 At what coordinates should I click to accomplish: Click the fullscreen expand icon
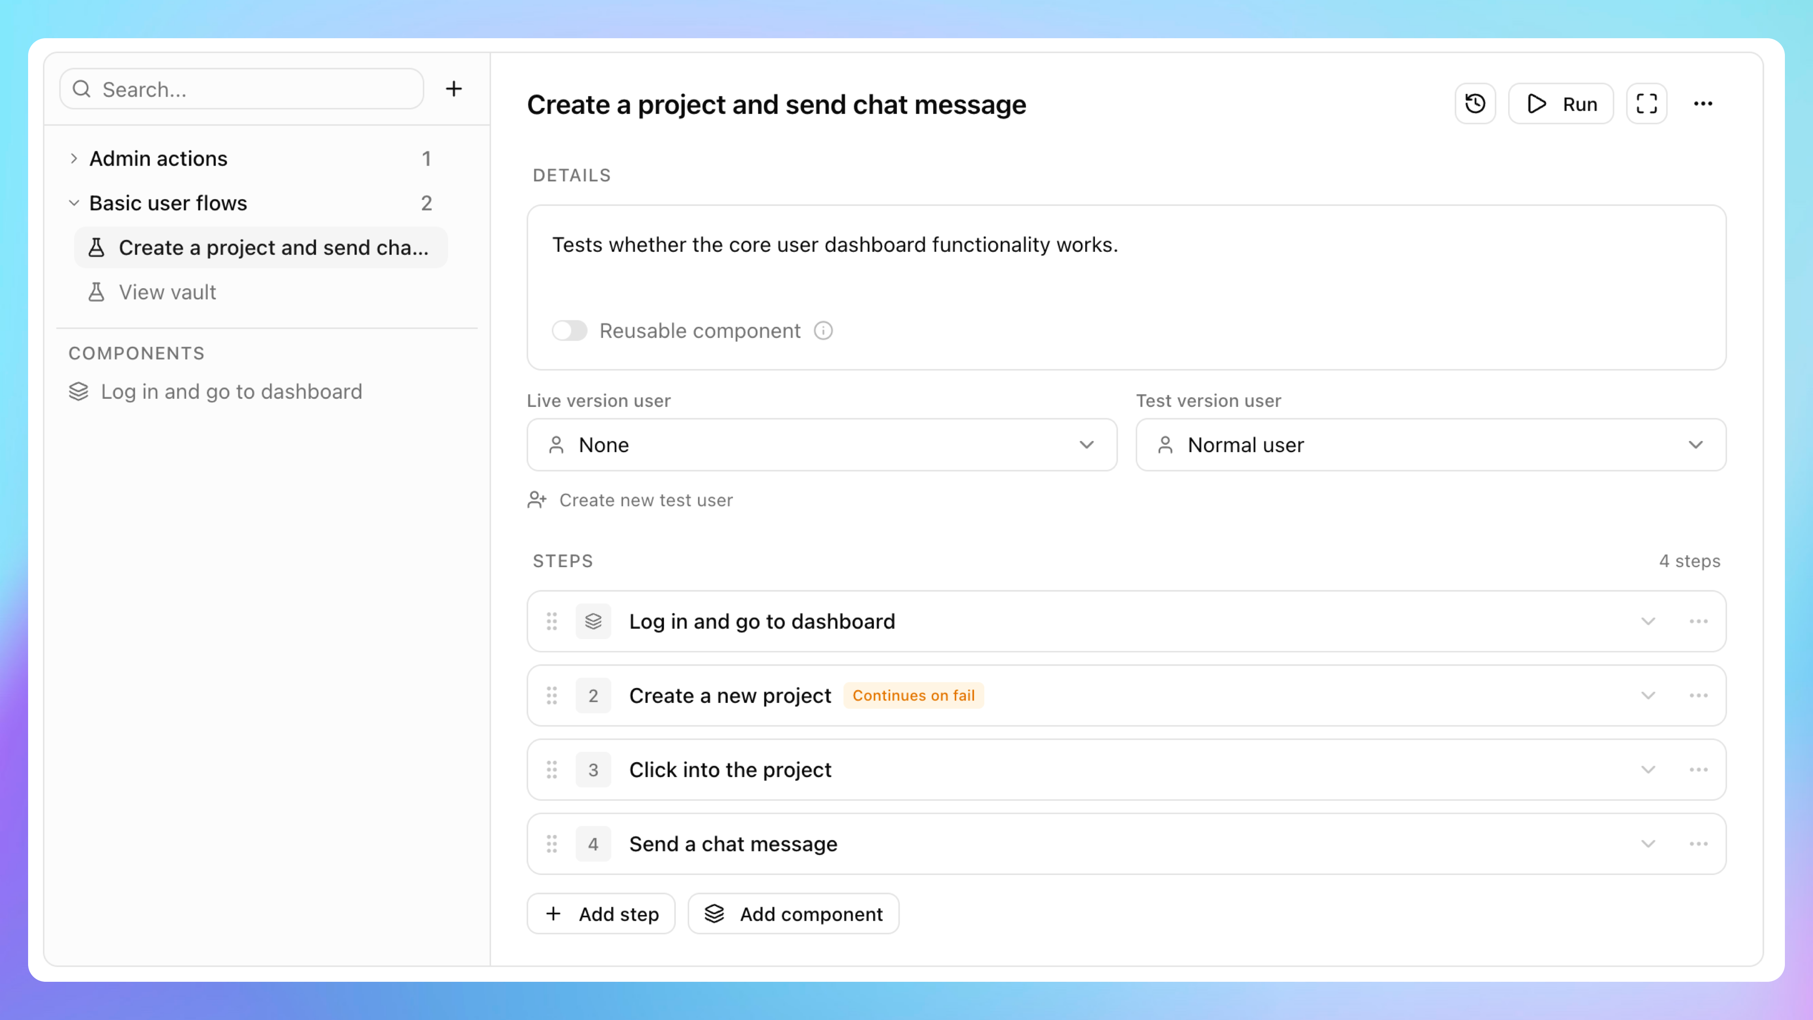[1646, 104]
